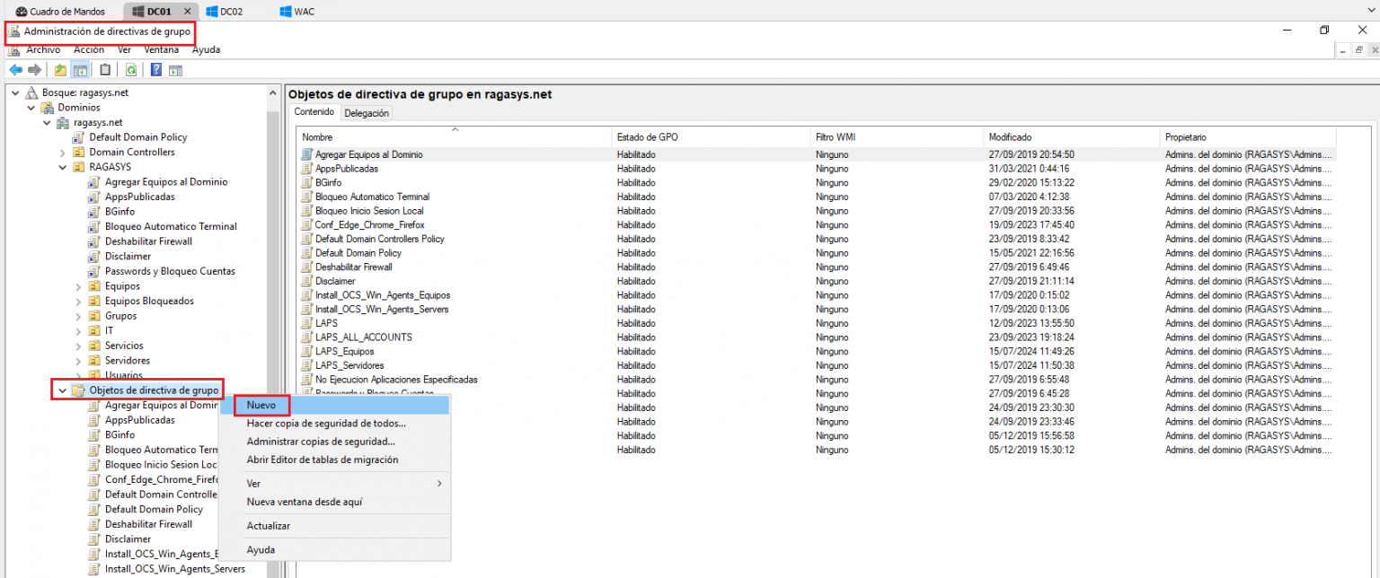Switch to the Delegación tab
The image size is (1380, 578).
click(367, 113)
